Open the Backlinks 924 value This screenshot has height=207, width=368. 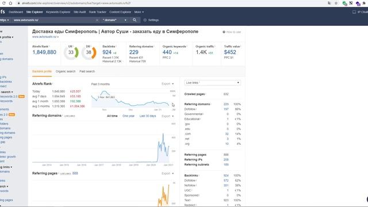point(107,52)
